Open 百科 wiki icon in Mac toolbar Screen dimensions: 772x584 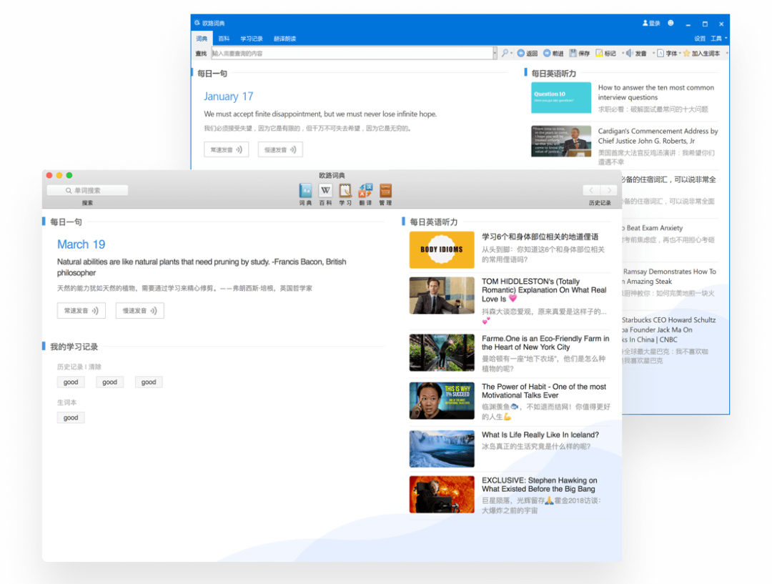325,191
